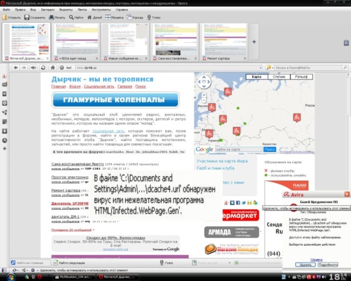Screen dimensions: 351x281
Task: Open the notes panel in sidebar
Action: (4, 122)
